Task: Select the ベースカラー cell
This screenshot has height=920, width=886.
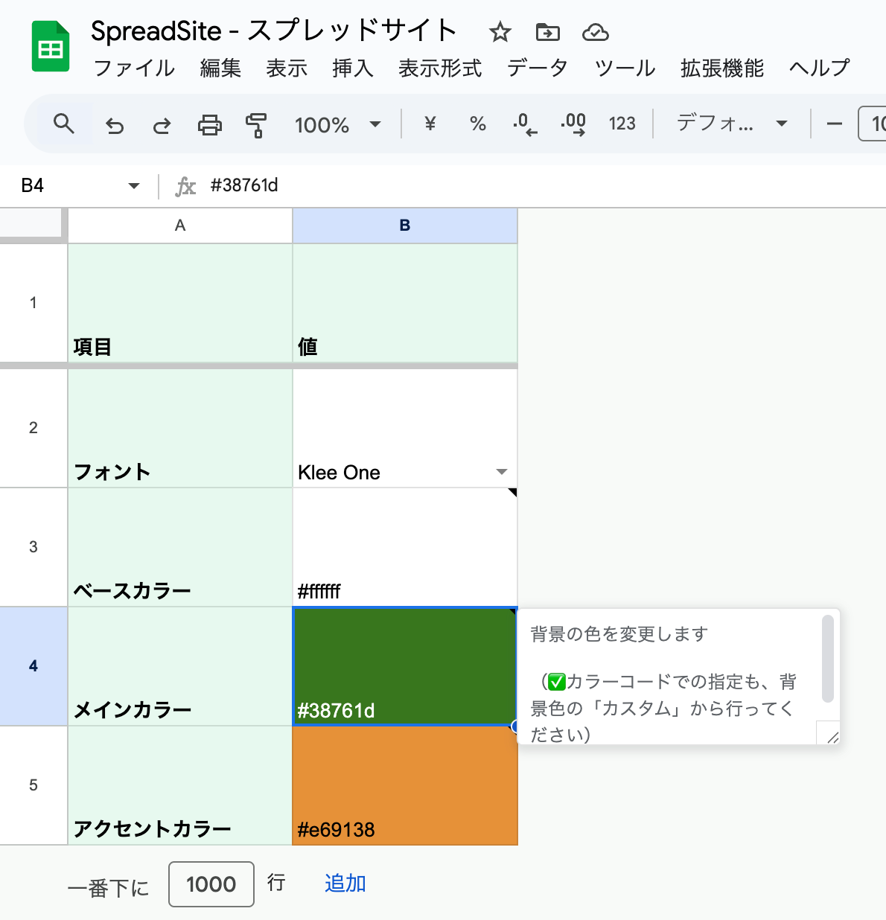Action: coord(180,547)
